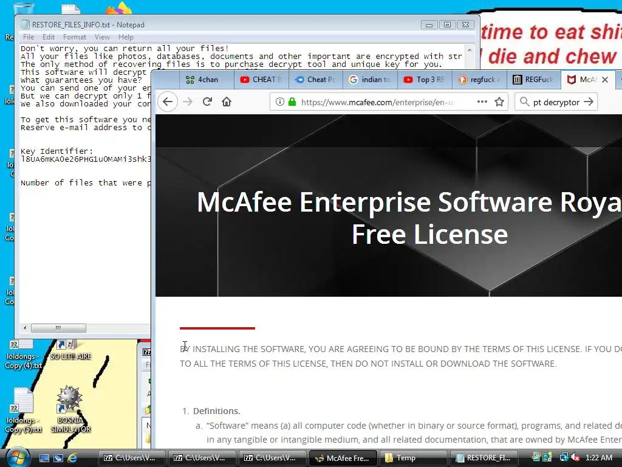This screenshot has height=467, width=622.
Task: Click the muted volume tray icon
Action: tap(575, 458)
